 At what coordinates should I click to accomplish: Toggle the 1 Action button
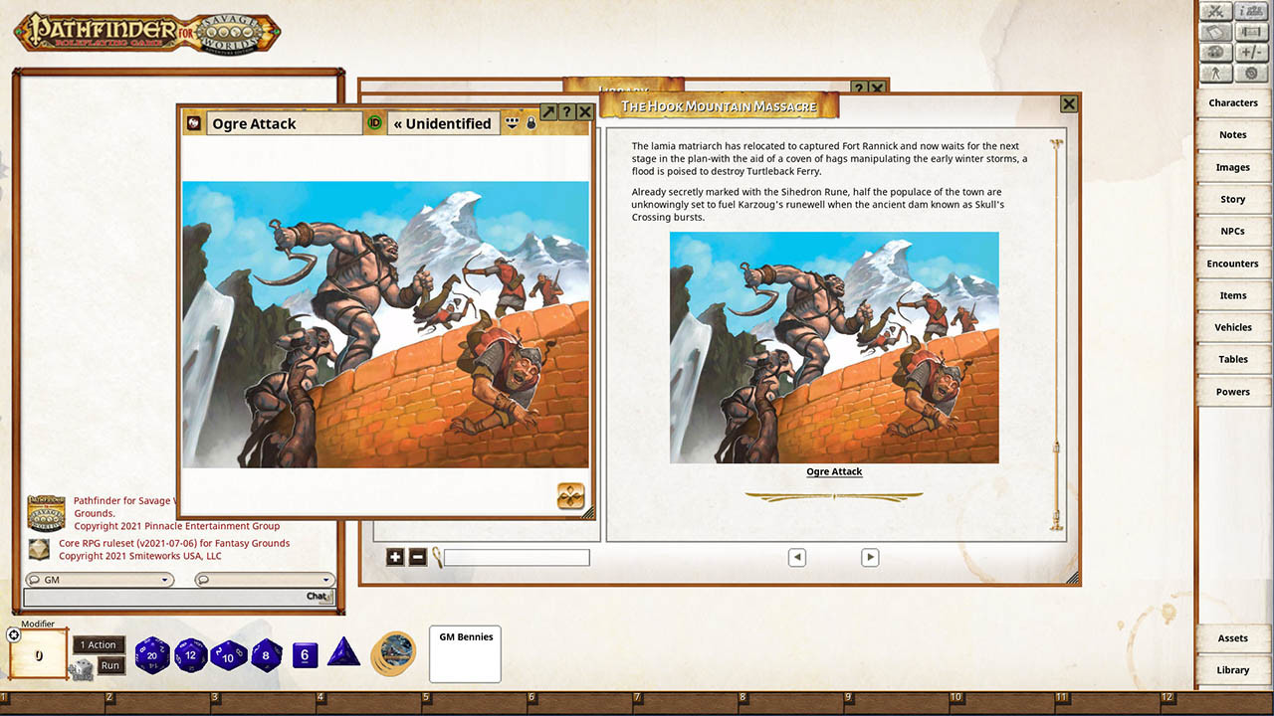click(101, 644)
